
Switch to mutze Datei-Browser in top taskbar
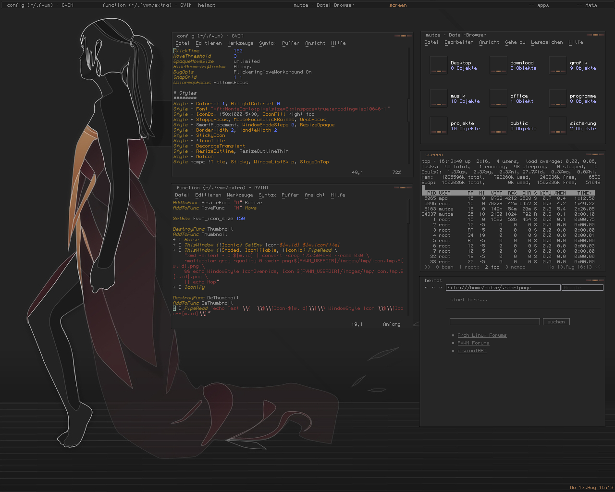324,5
